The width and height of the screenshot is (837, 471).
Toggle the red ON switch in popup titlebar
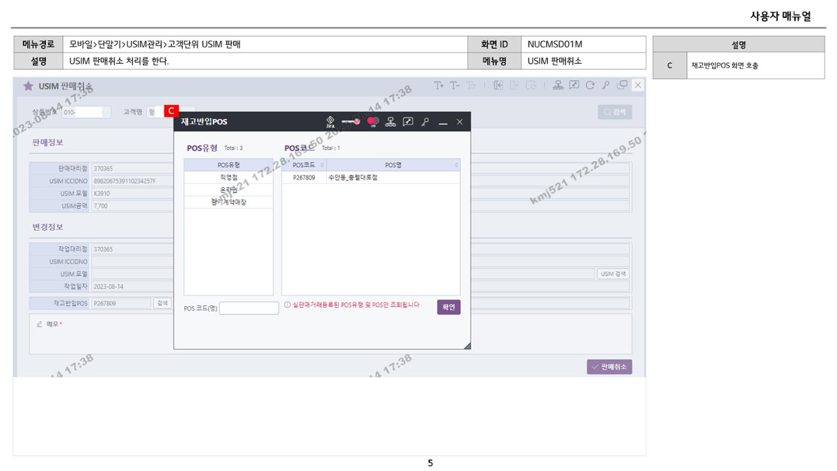coord(372,121)
